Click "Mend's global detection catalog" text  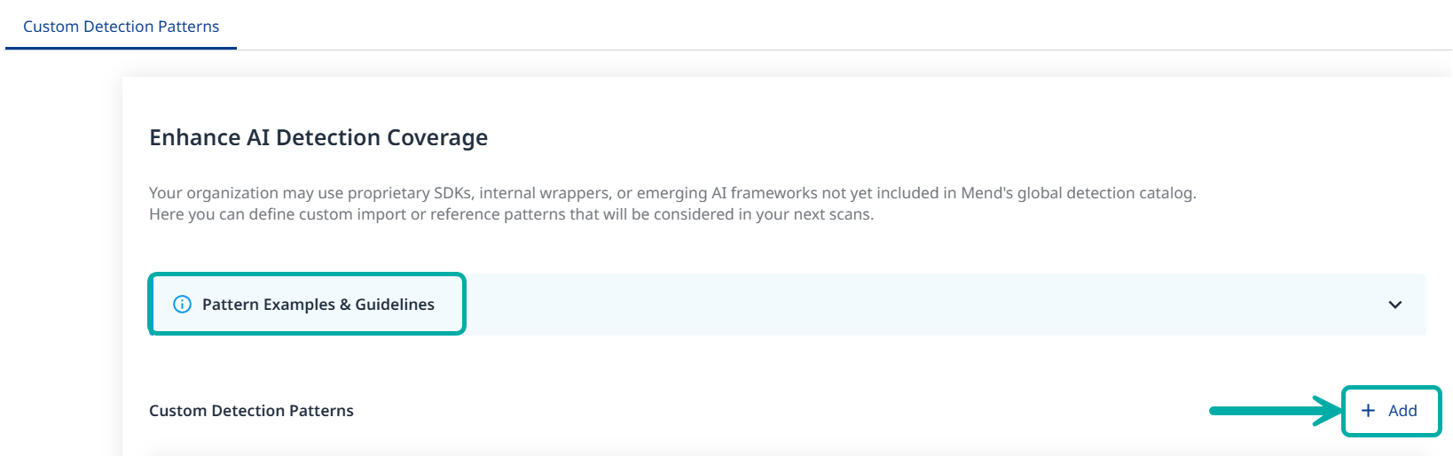coord(1078,193)
